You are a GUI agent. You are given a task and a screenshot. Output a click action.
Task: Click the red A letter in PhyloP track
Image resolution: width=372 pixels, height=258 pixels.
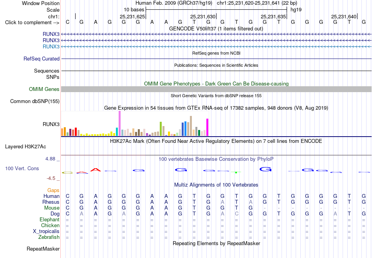(x=96, y=169)
